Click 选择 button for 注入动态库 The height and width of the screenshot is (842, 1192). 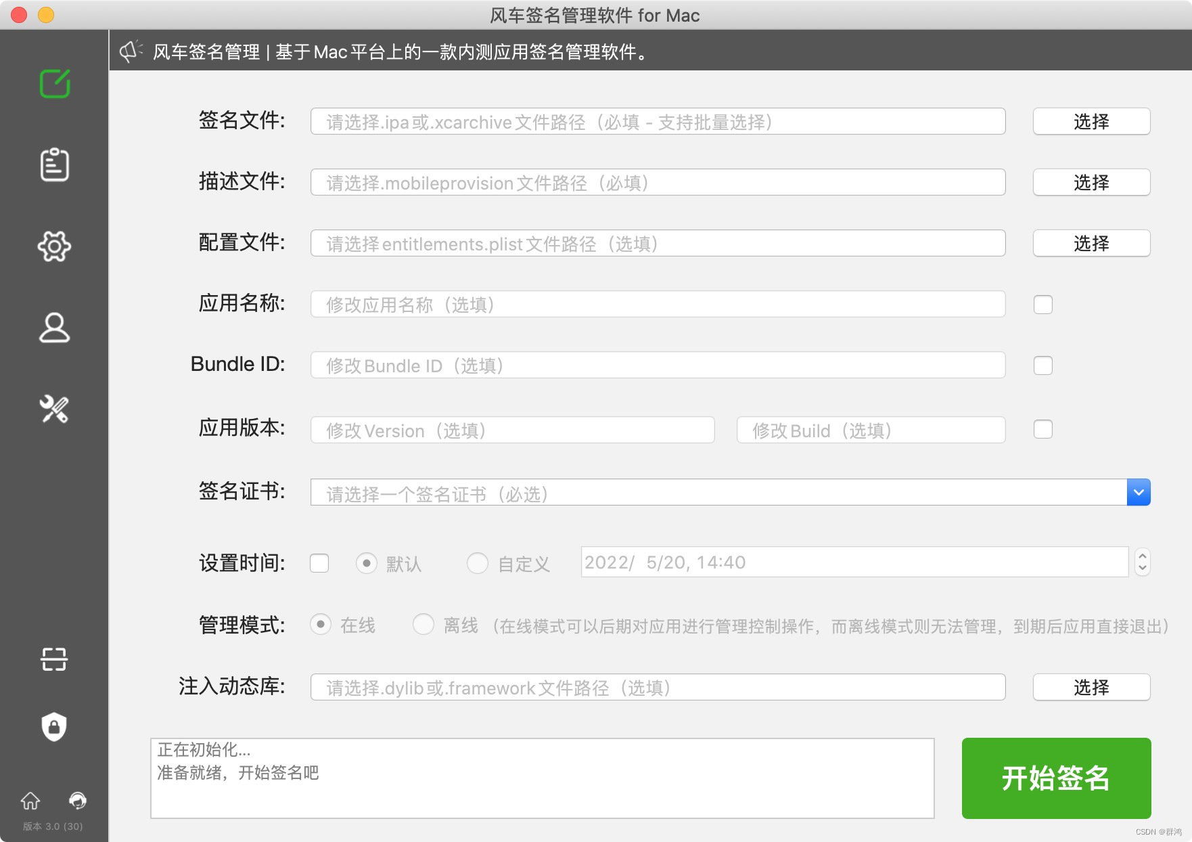[1091, 688]
